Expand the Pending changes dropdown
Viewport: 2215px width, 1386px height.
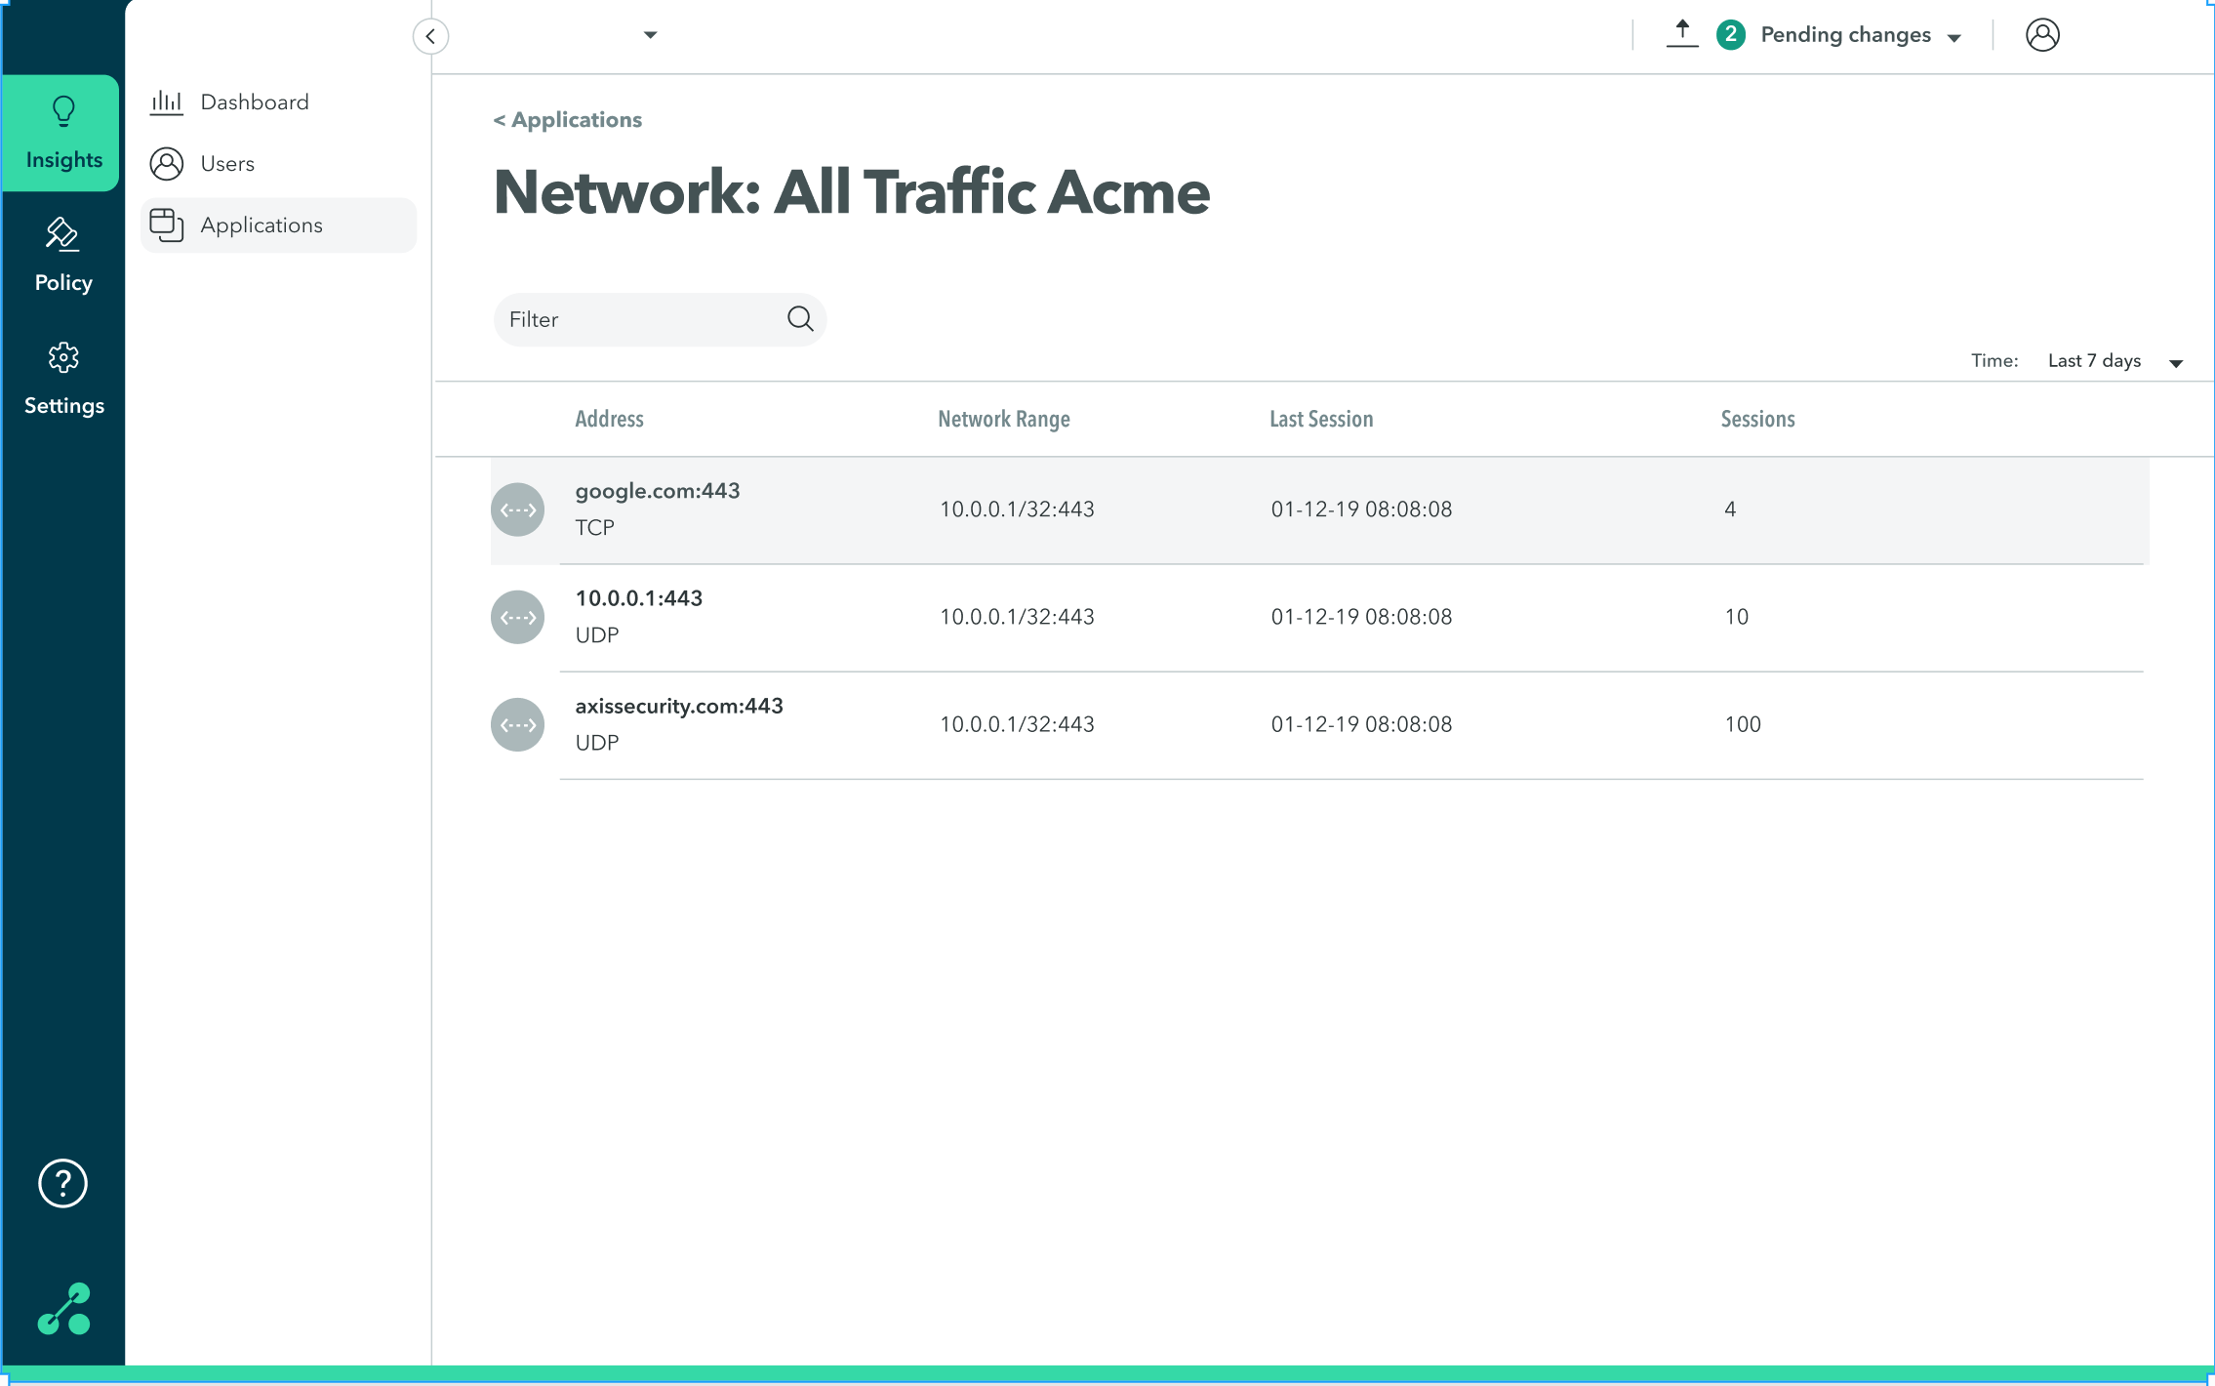tap(1953, 37)
